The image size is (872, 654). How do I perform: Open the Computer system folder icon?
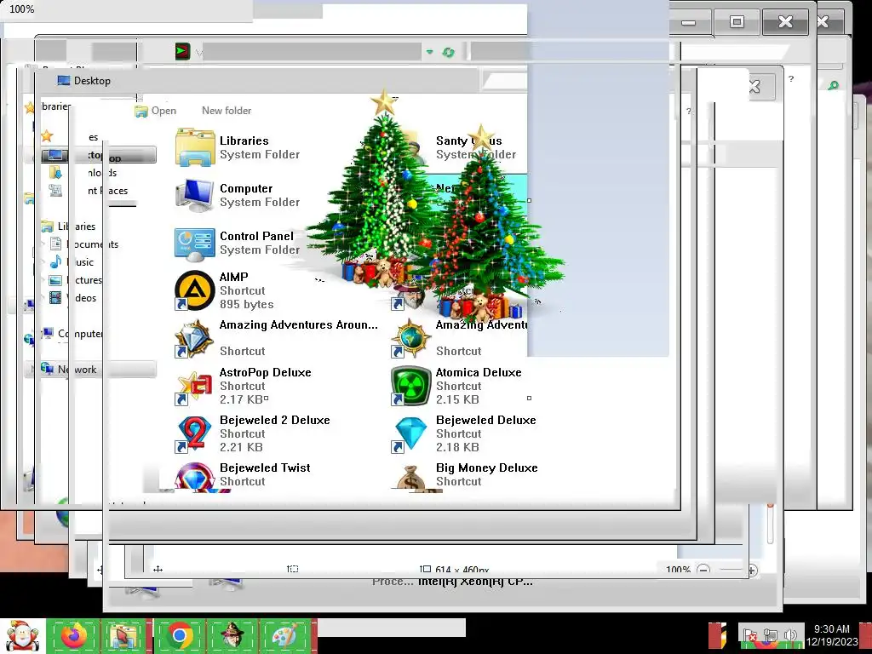tap(195, 195)
